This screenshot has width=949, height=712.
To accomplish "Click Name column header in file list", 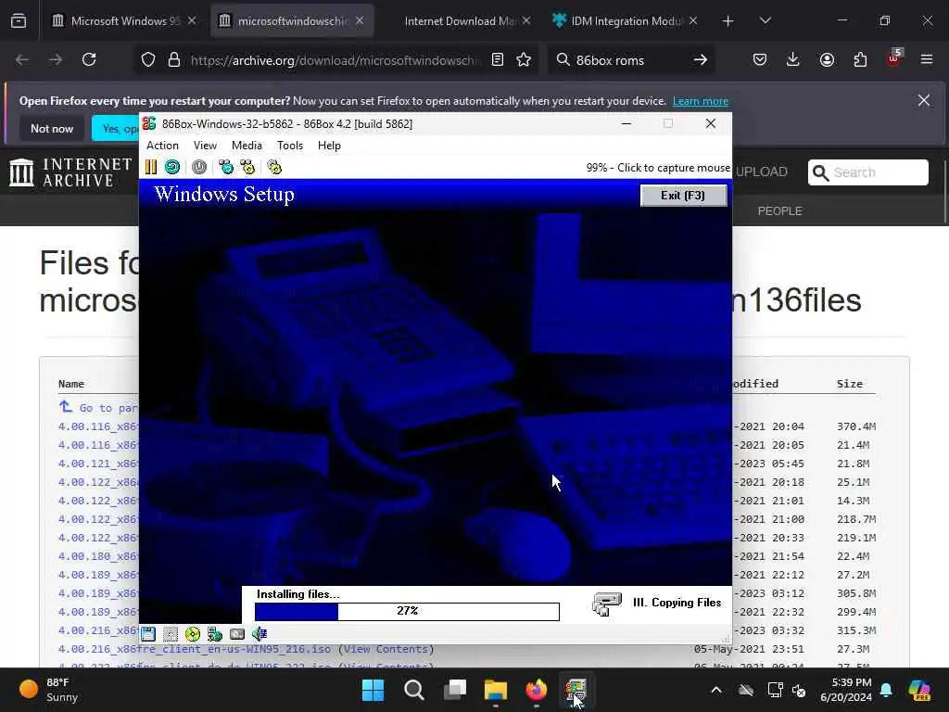I will [x=70, y=384].
